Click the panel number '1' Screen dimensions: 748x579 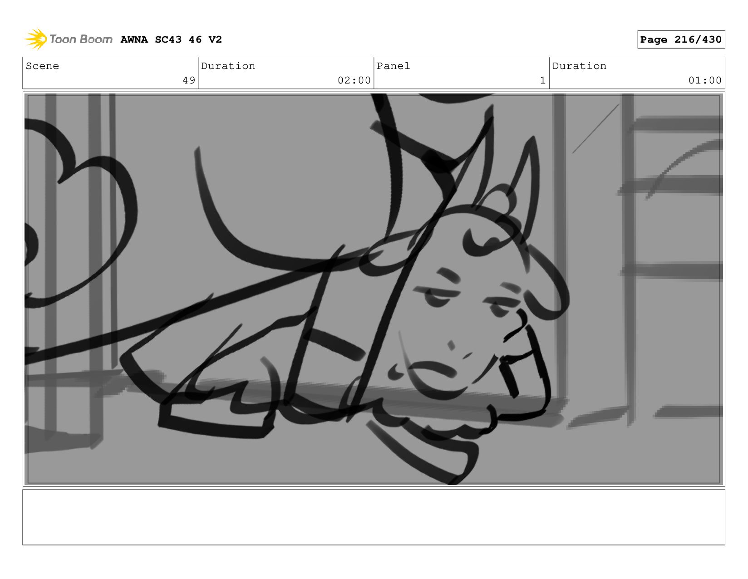(542, 80)
